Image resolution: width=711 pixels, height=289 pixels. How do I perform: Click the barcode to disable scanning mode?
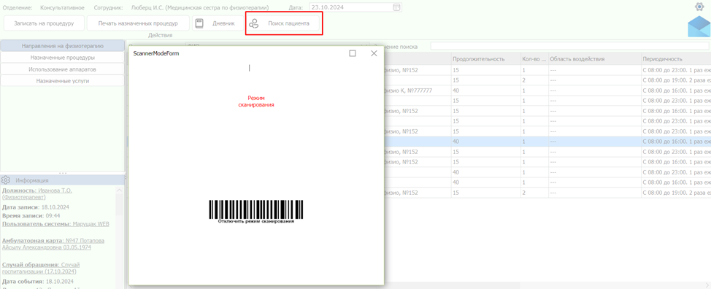tap(256, 212)
